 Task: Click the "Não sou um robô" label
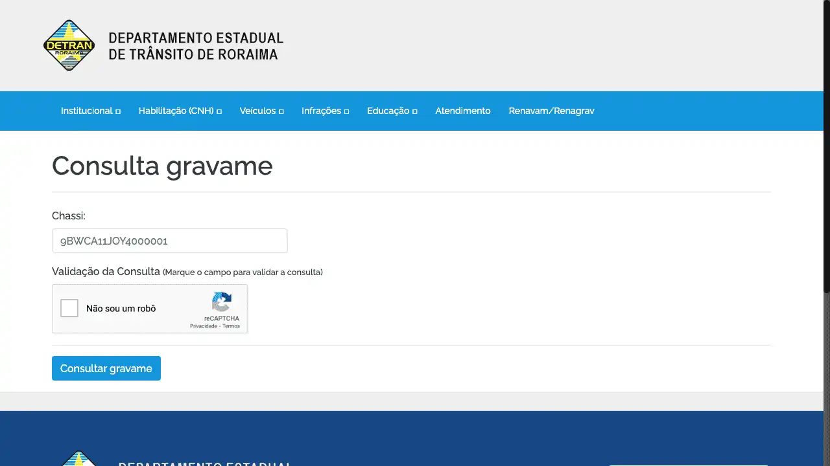click(121, 309)
